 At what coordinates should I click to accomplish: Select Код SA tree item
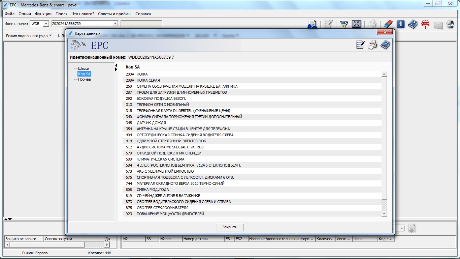pos(84,74)
